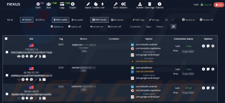
Task: Click the note icon in the 47 sec row
Action: 208,88
